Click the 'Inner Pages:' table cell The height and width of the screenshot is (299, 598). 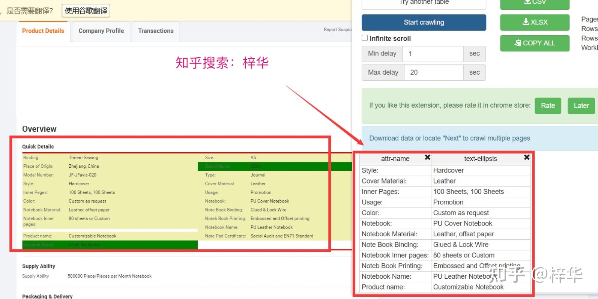pos(395,192)
